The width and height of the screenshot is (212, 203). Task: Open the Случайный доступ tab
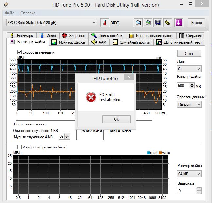click(x=132, y=42)
